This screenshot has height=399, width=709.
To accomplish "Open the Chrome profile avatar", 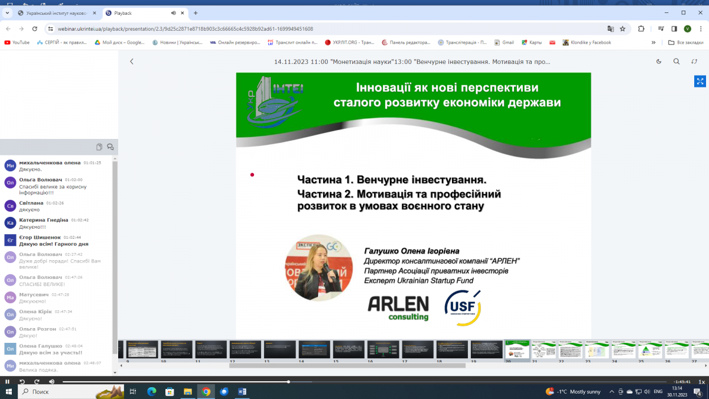I will [x=688, y=28].
